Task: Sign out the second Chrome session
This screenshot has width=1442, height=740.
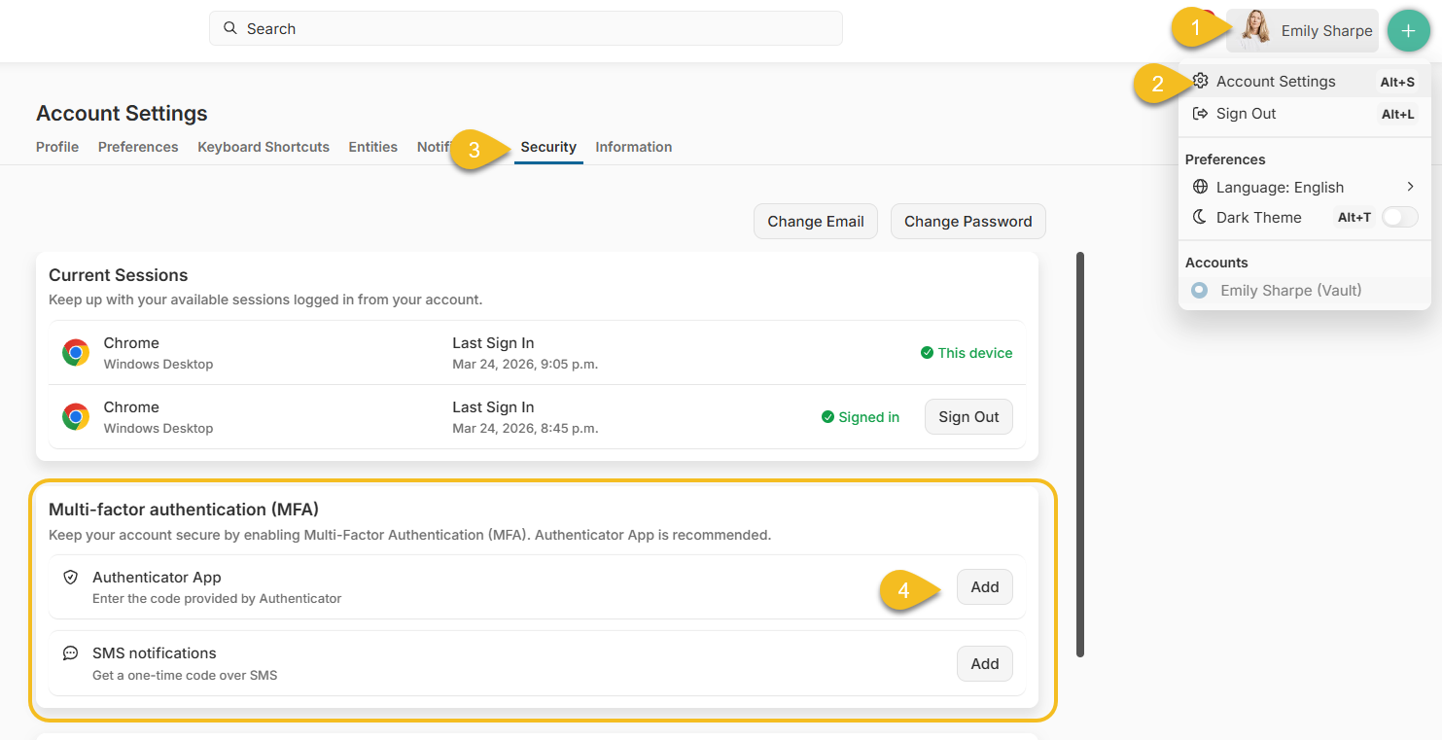Action: click(x=968, y=416)
